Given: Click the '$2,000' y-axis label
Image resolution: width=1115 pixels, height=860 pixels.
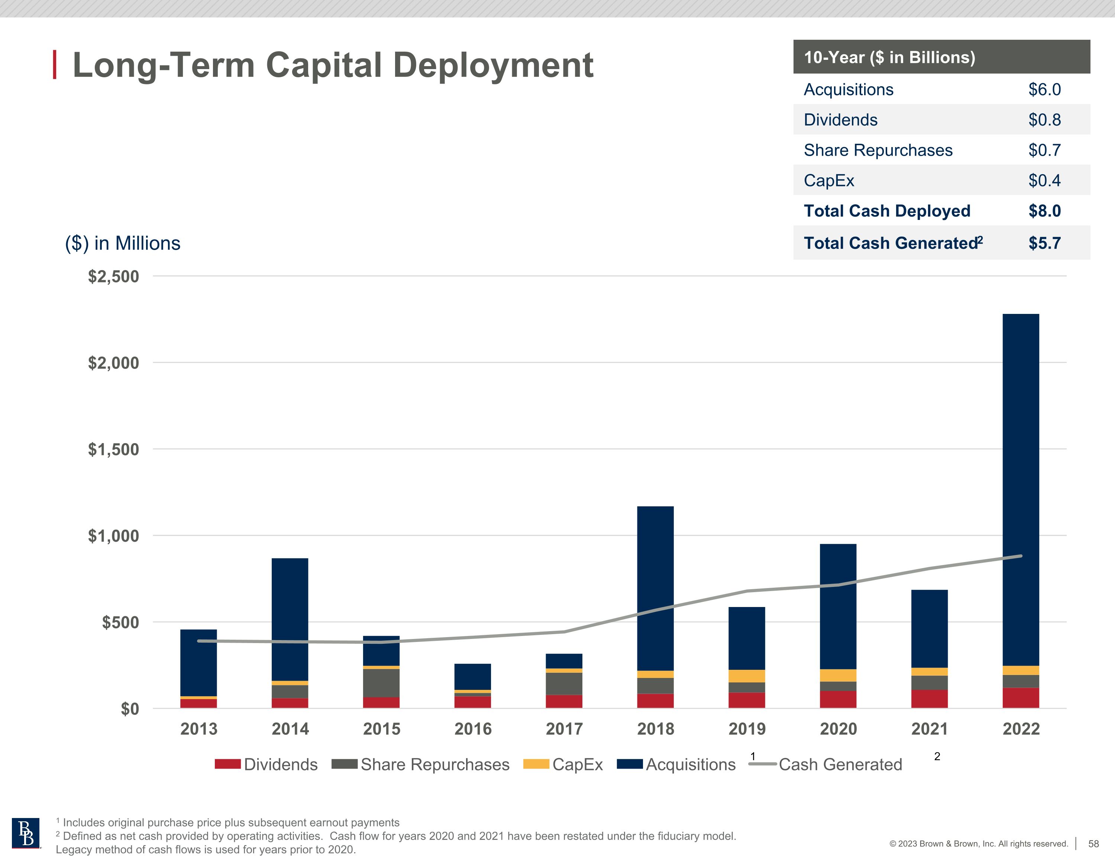Looking at the screenshot, I should (x=113, y=363).
